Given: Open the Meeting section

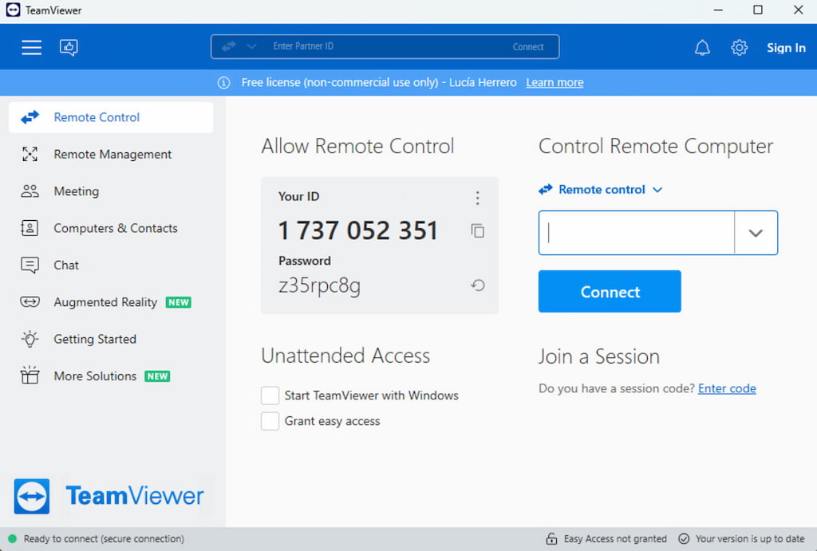Looking at the screenshot, I should point(76,191).
